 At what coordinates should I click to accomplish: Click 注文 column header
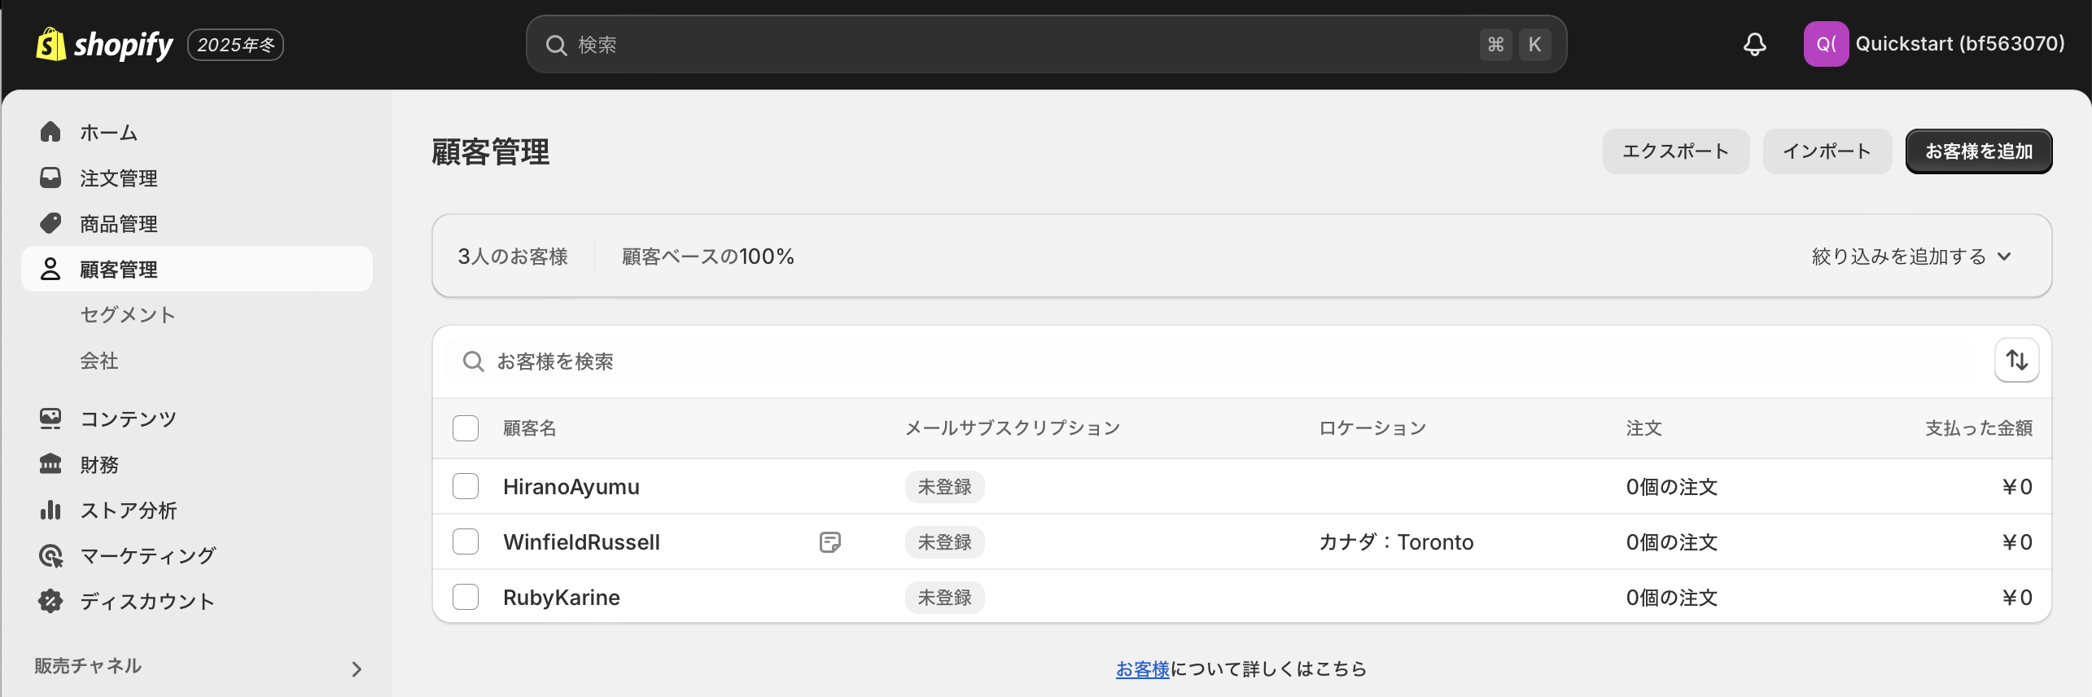[1644, 428]
